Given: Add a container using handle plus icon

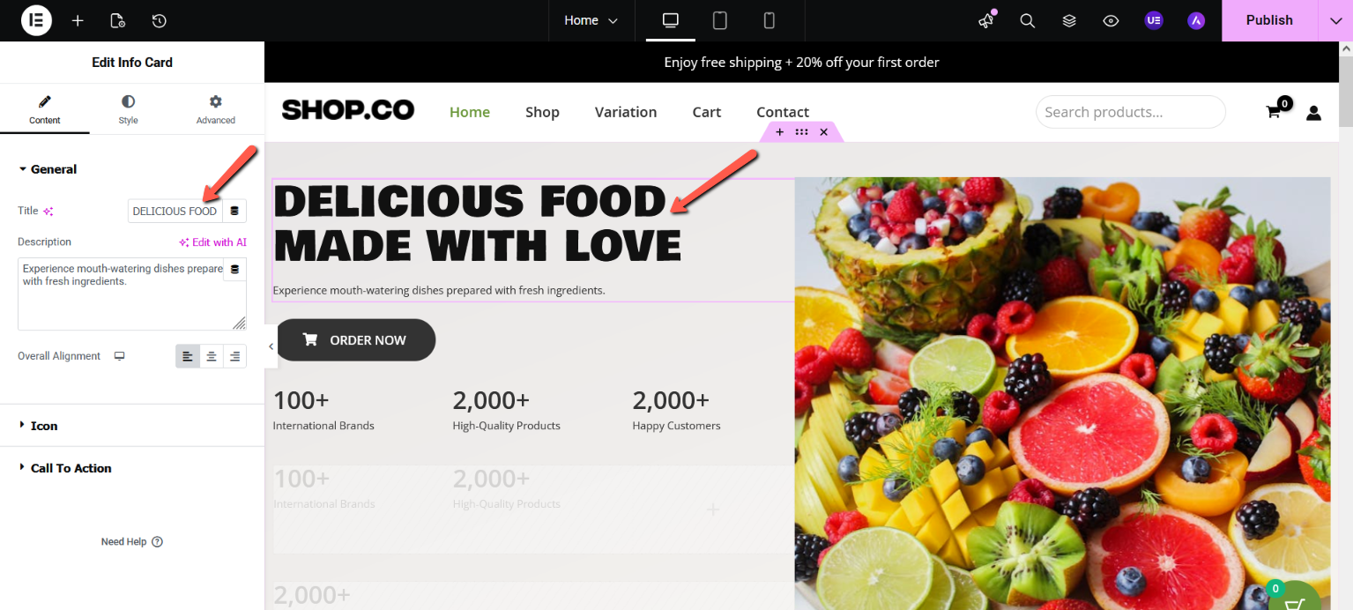Looking at the screenshot, I should 779,132.
